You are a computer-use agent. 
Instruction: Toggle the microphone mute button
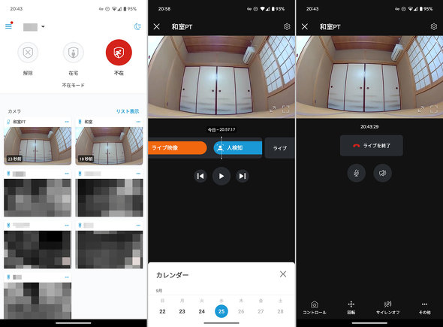(x=356, y=173)
